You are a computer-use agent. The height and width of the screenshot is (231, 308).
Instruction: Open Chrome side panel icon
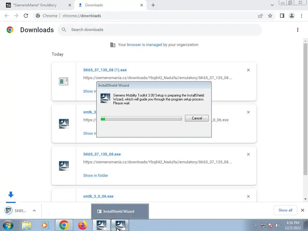[282, 16]
